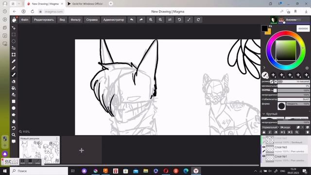Toggle visibility of layer Слой №3
Screen dimensions: 311x175
[263, 147]
